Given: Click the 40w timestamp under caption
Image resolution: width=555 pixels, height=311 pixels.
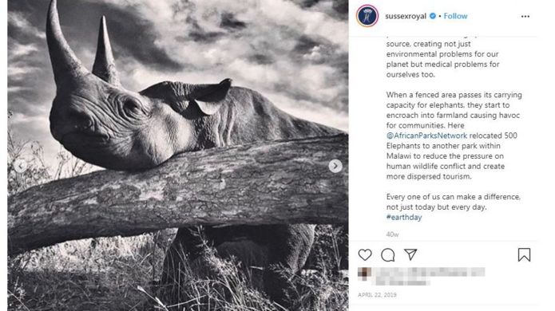Looking at the screenshot, I should (x=392, y=234).
